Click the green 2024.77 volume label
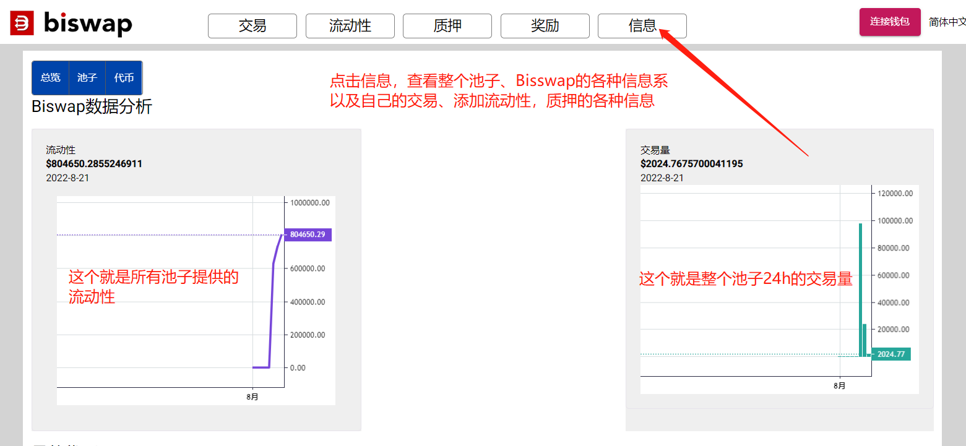This screenshot has width=966, height=446. coord(891,354)
